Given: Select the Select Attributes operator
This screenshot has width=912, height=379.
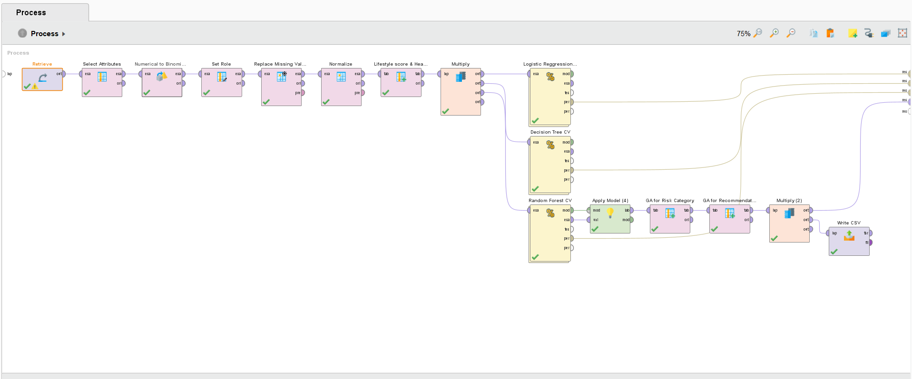Looking at the screenshot, I should pos(102,82).
